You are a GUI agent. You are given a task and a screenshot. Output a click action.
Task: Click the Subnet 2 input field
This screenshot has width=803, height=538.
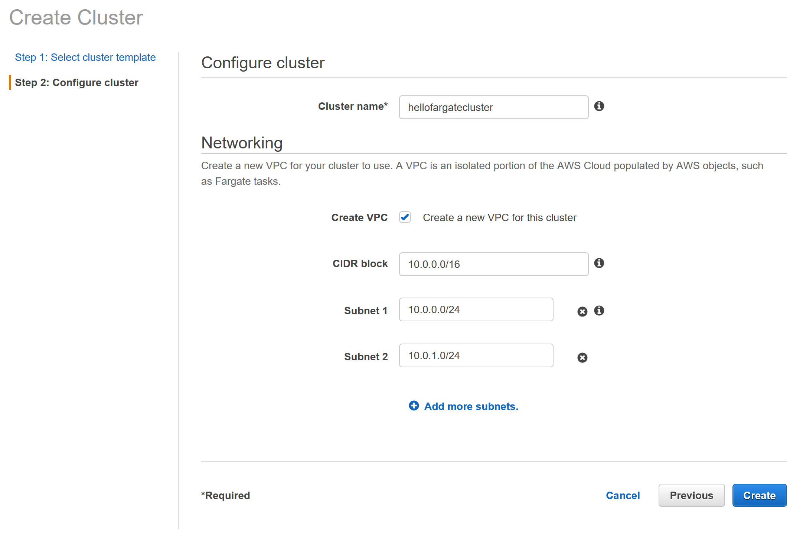click(x=476, y=355)
